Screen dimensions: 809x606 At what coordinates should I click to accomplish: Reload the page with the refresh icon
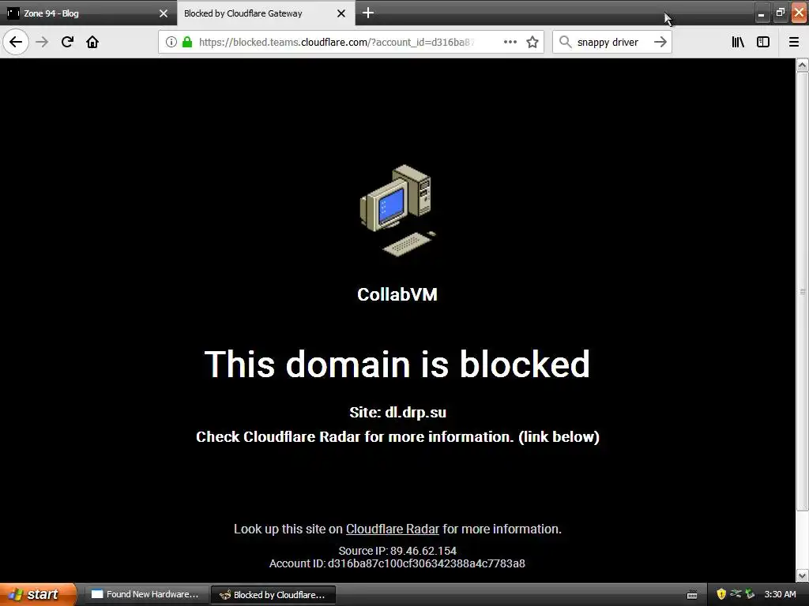tap(67, 42)
